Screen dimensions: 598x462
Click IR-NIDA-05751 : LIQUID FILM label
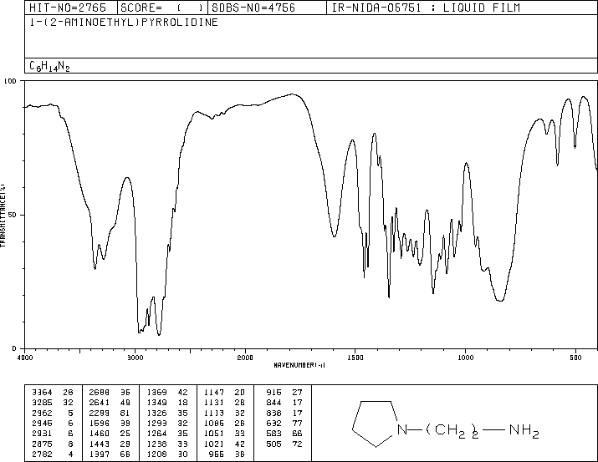coord(426,8)
